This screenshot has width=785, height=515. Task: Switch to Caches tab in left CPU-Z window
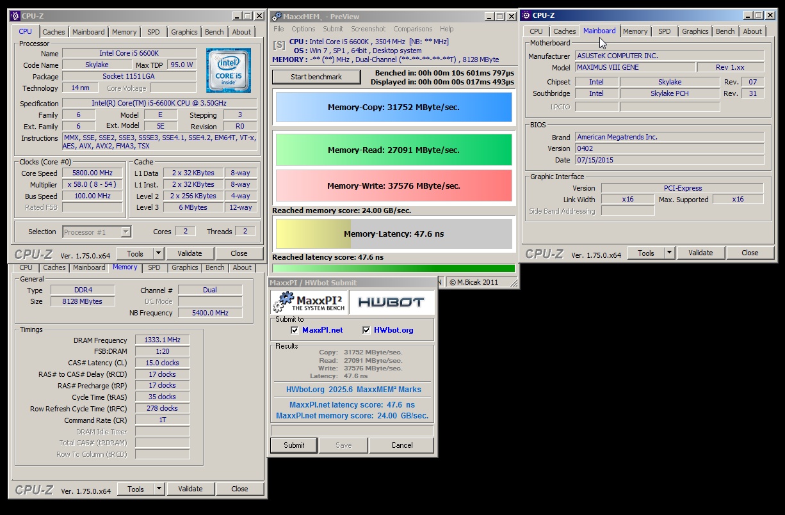(x=54, y=32)
